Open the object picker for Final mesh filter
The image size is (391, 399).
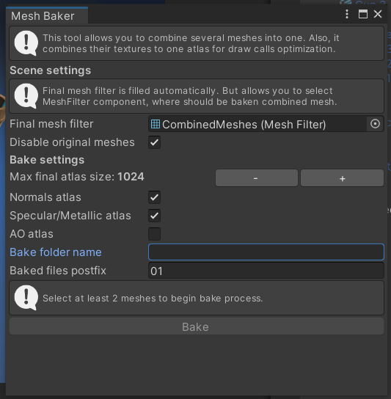(375, 124)
